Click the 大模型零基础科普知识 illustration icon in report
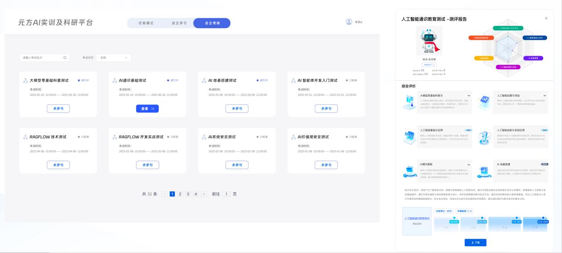Viewport: 562px width, 253px height. [409, 103]
